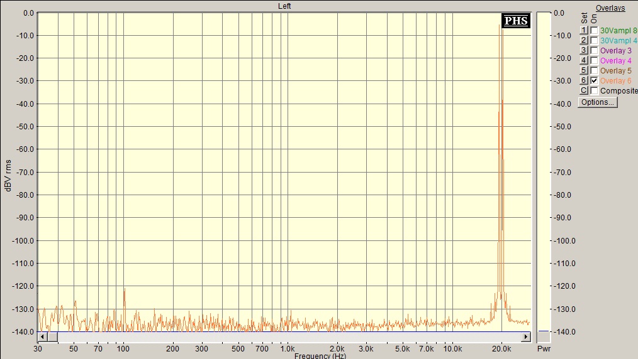The height and width of the screenshot is (359, 638).
Task: Show Overlay 5 via its checkbox
Action: pos(594,70)
